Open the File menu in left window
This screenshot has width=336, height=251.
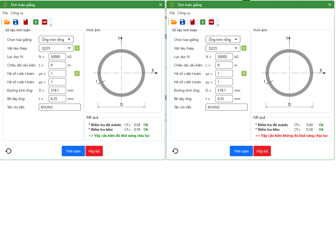click(5, 13)
